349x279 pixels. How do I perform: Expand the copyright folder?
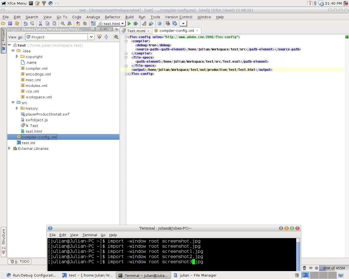pyautogui.click(x=17, y=56)
